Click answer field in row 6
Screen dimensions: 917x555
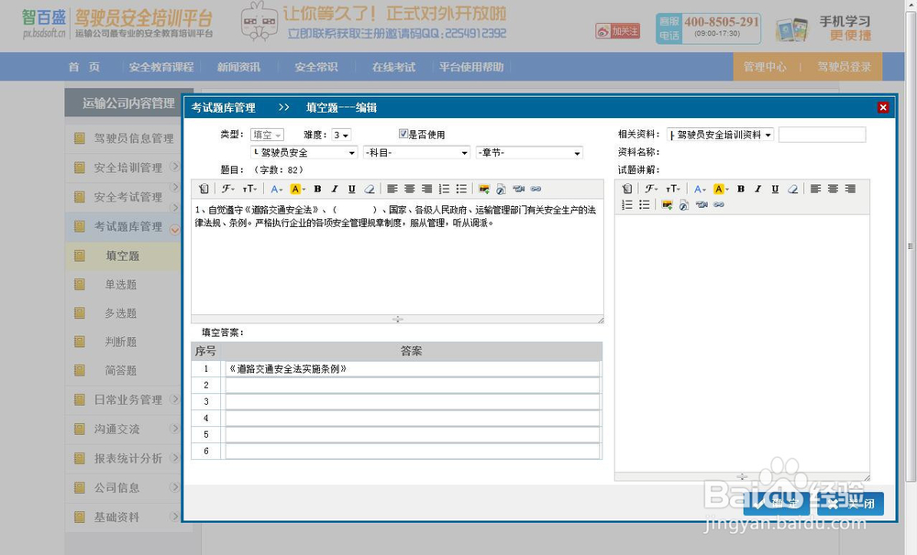[x=413, y=451]
